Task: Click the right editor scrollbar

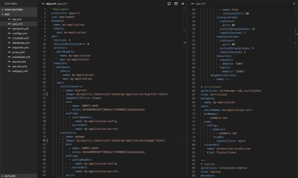Action: [296, 93]
